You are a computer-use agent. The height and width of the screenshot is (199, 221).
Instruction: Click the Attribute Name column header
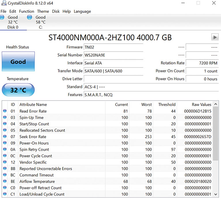[62, 105]
